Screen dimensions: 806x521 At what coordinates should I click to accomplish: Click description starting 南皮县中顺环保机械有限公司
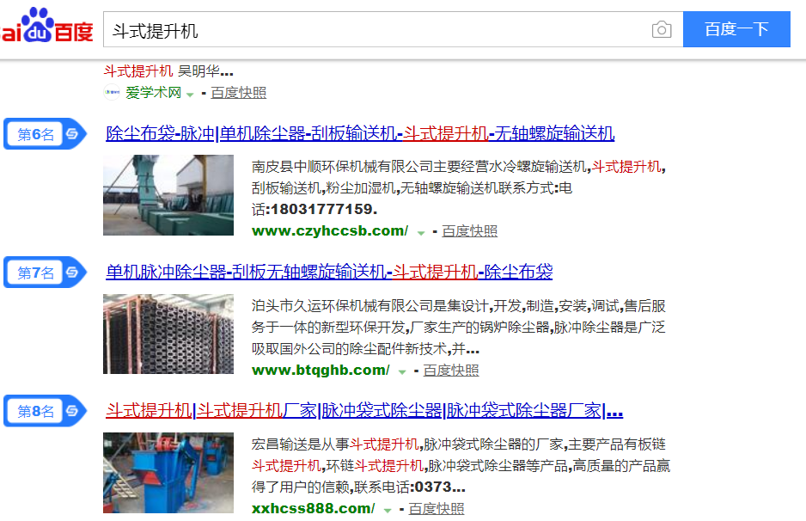tap(459, 187)
